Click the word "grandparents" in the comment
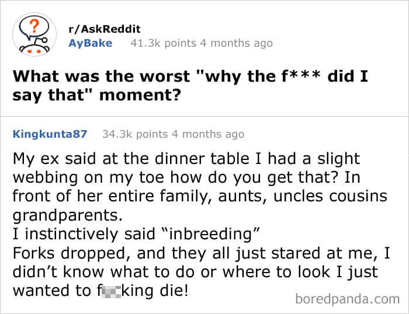 click(67, 215)
